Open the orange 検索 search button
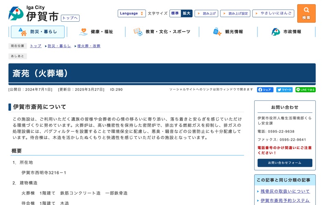 (306, 14)
